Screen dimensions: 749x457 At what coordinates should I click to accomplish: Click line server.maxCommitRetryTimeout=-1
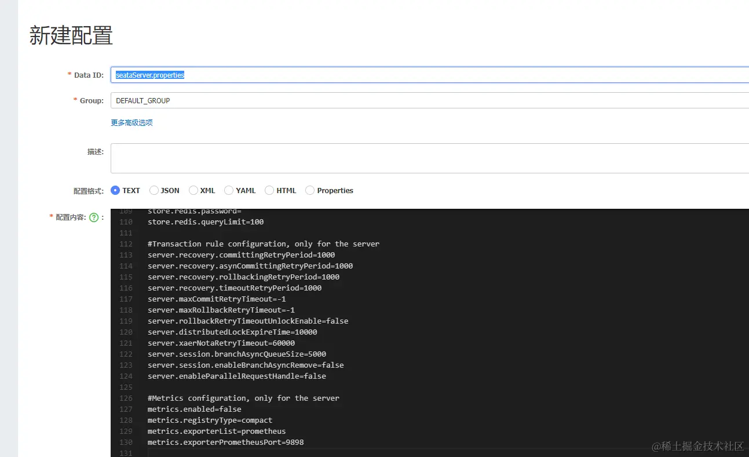(x=217, y=299)
